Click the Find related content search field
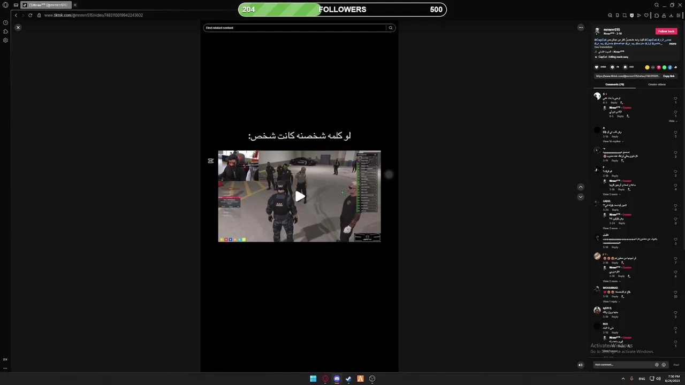 click(x=294, y=28)
